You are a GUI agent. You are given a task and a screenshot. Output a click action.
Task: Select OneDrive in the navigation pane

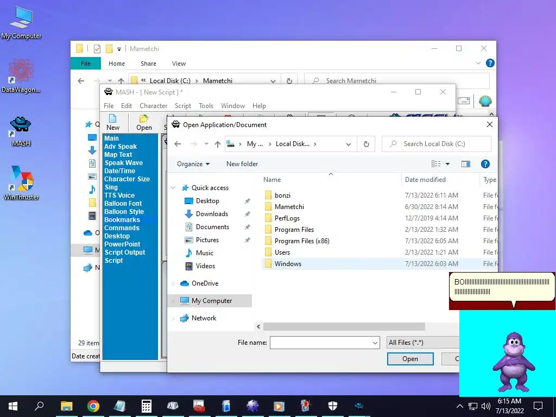tap(205, 283)
